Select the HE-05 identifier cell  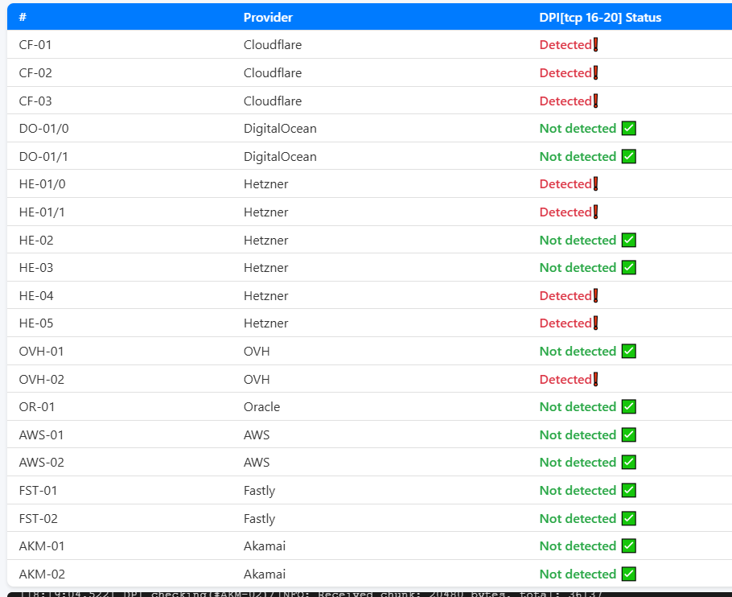[36, 323]
